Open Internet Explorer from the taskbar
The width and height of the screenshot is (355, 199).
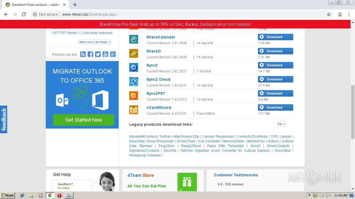22,195
